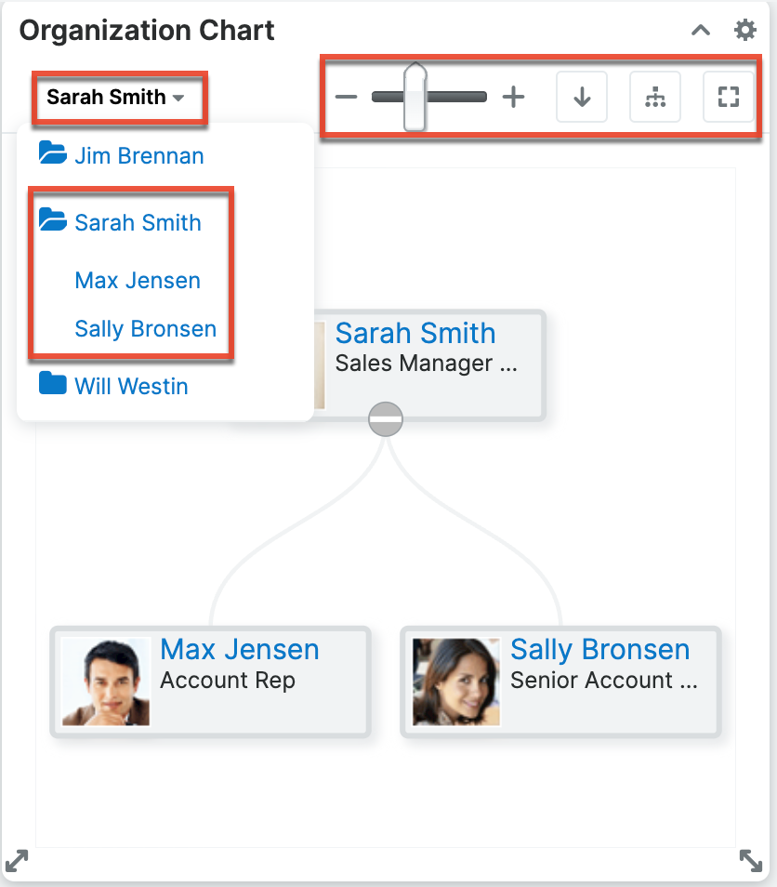777x887 pixels.
Task: Click the download chart icon
Action: pos(582,96)
